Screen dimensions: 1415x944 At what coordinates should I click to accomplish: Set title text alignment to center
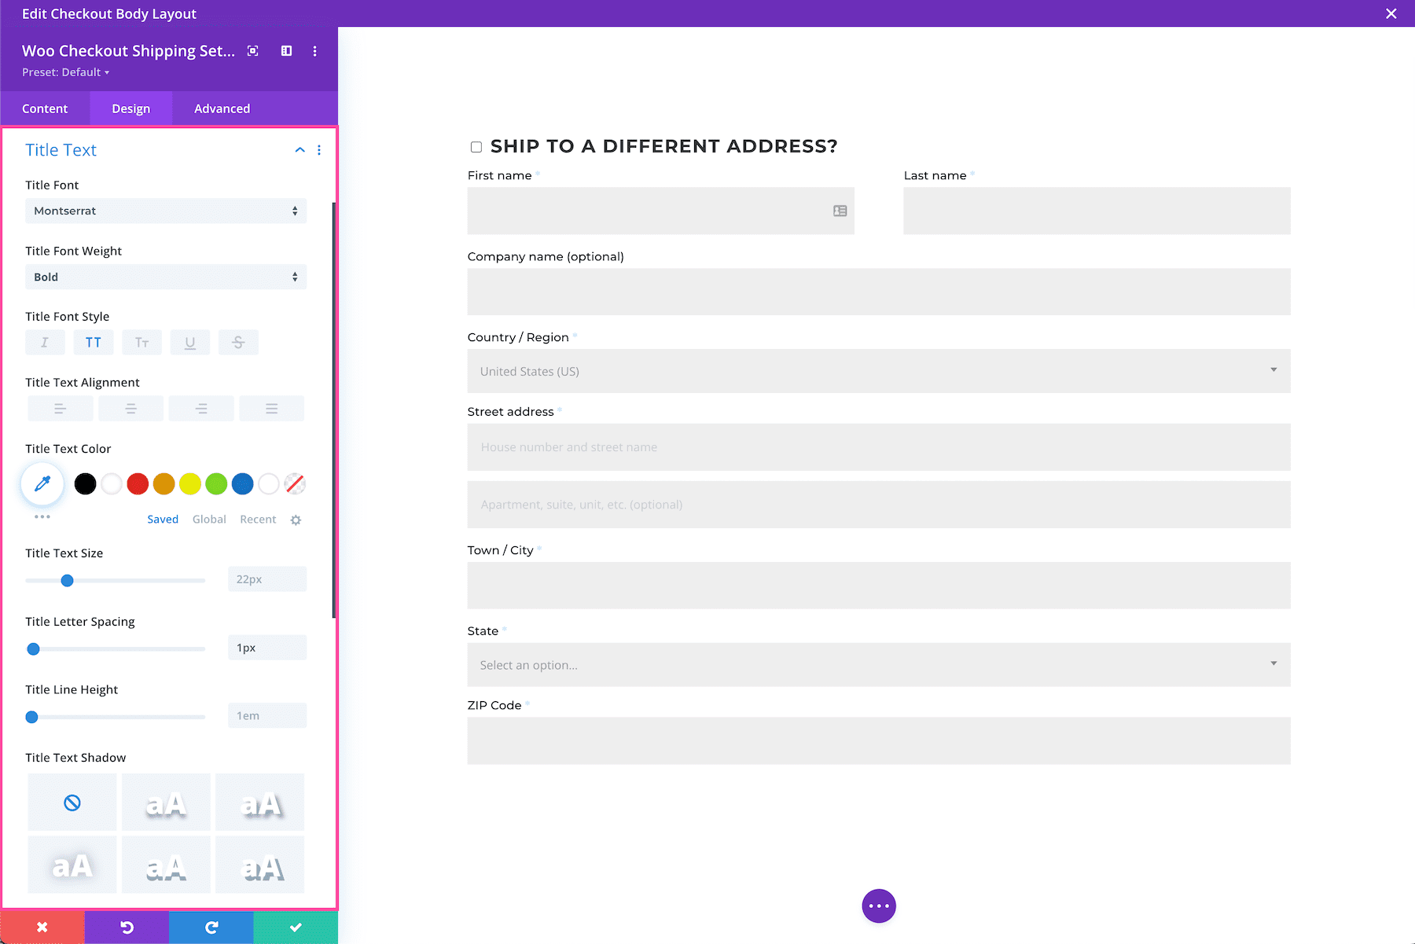(x=130, y=408)
